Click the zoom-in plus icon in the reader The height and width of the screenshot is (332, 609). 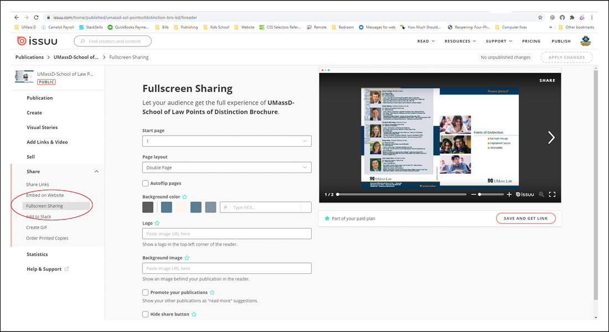[x=509, y=194]
